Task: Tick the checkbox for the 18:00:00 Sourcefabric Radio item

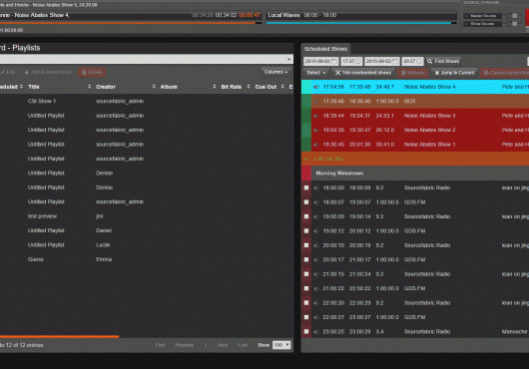Action: pyautogui.click(x=306, y=187)
